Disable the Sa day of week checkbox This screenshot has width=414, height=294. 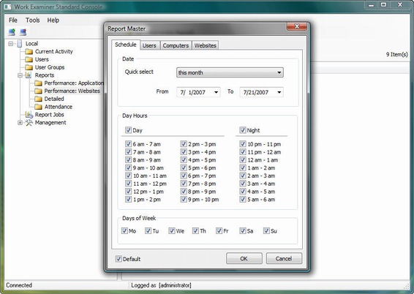[243, 230]
